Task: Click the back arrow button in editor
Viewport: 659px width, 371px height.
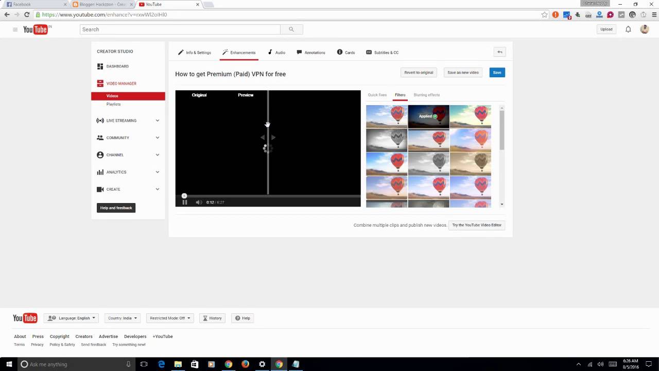Action: coord(499,52)
